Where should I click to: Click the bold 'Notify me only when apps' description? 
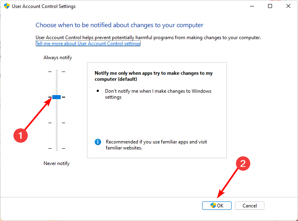[x=153, y=76]
